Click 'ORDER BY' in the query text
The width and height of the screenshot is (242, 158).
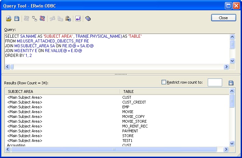point(15,55)
